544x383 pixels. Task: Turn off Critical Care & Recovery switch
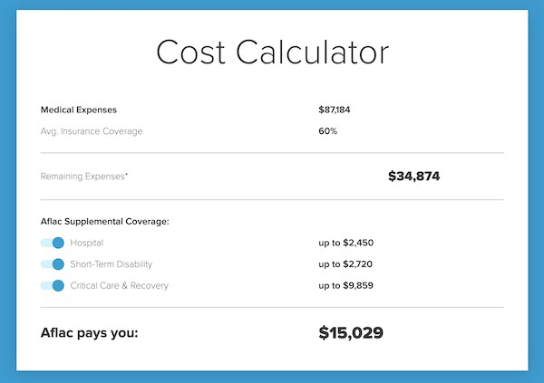53,285
